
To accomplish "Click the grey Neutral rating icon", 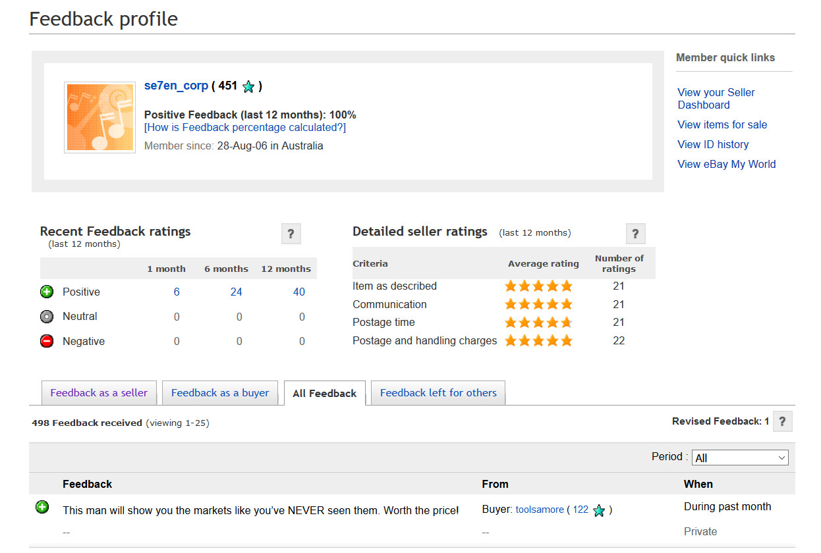I will click(47, 317).
